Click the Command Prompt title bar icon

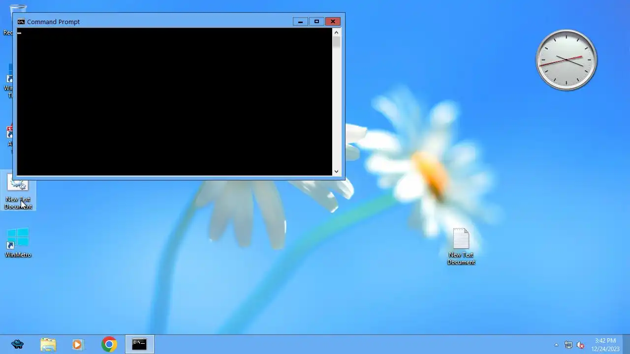click(21, 22)
